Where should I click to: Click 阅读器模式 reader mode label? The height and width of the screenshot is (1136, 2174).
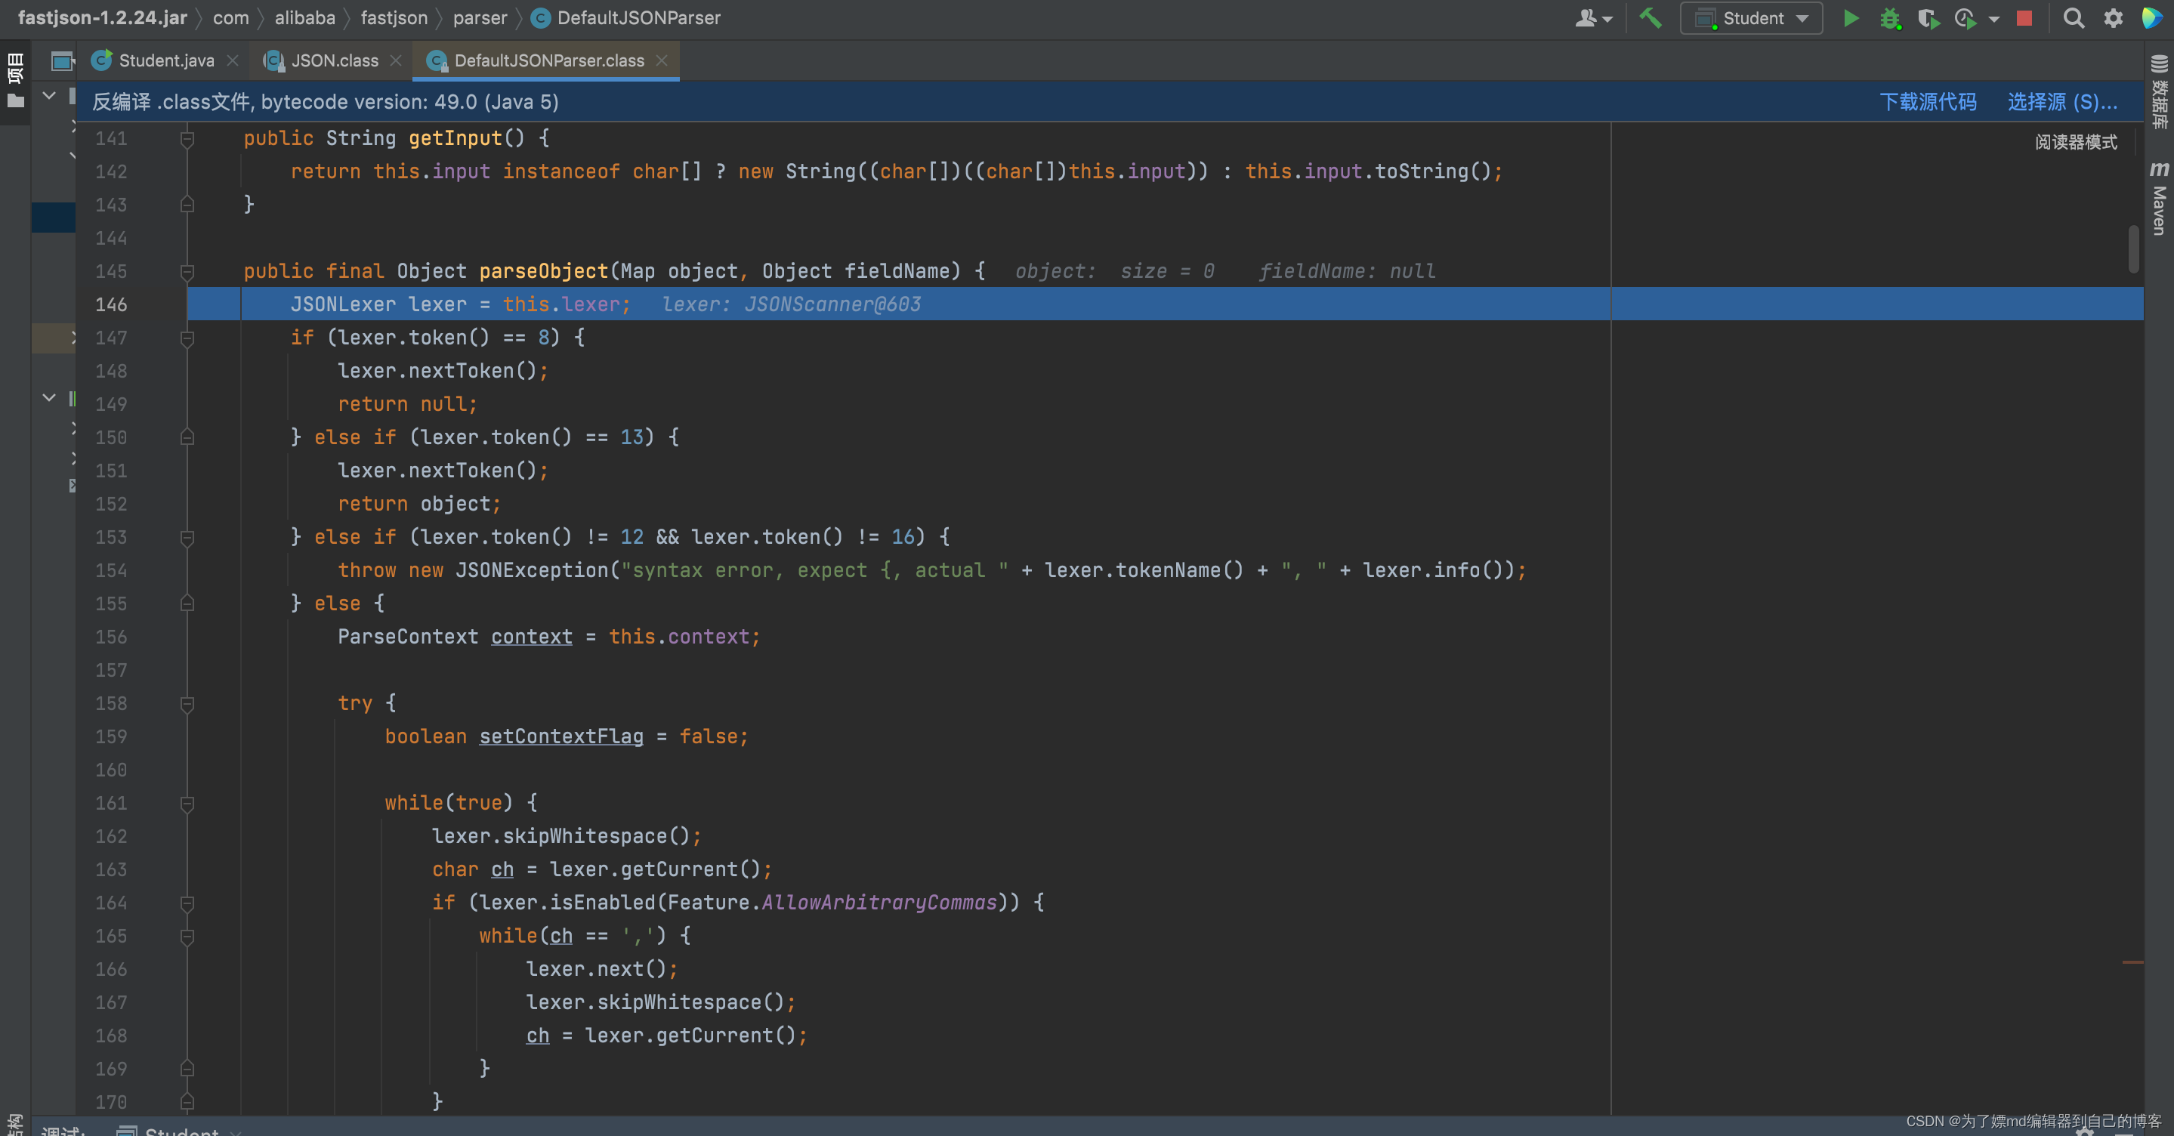[2075, 142]
